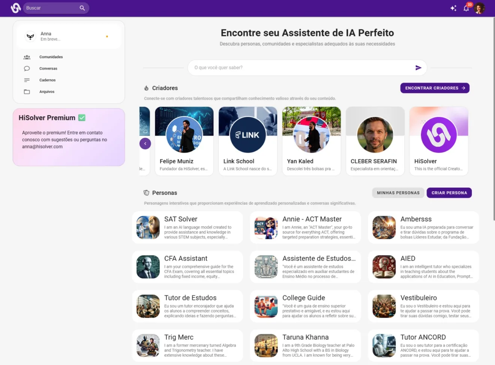Open the SAT Solver persona image
495x365 pixels.
148,228
